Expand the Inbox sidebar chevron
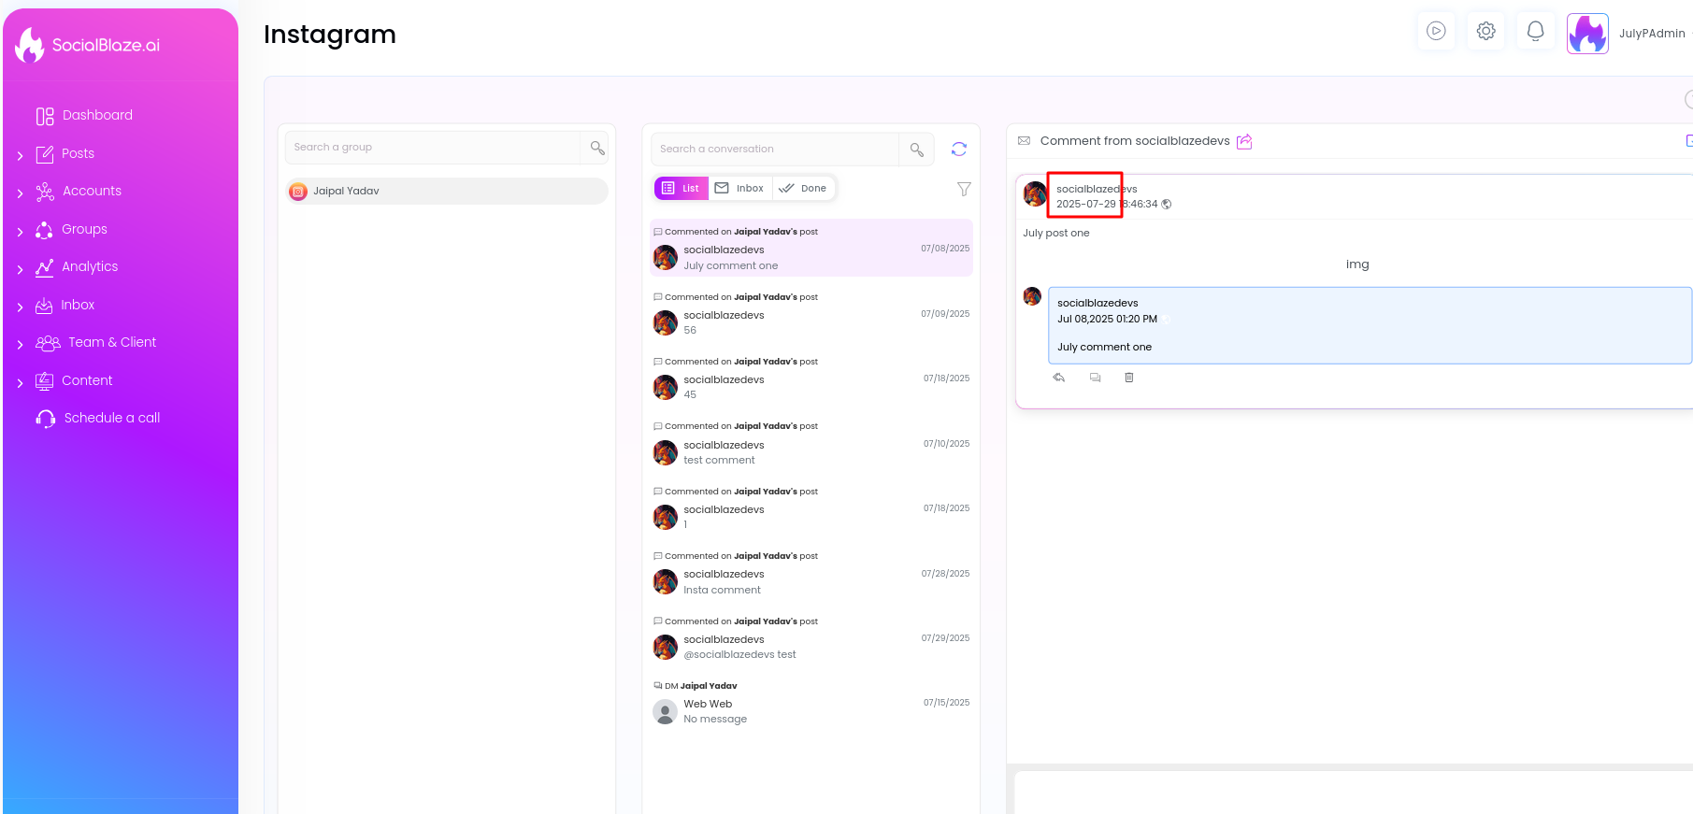1693x814 pixels. (x=20, y=307)
